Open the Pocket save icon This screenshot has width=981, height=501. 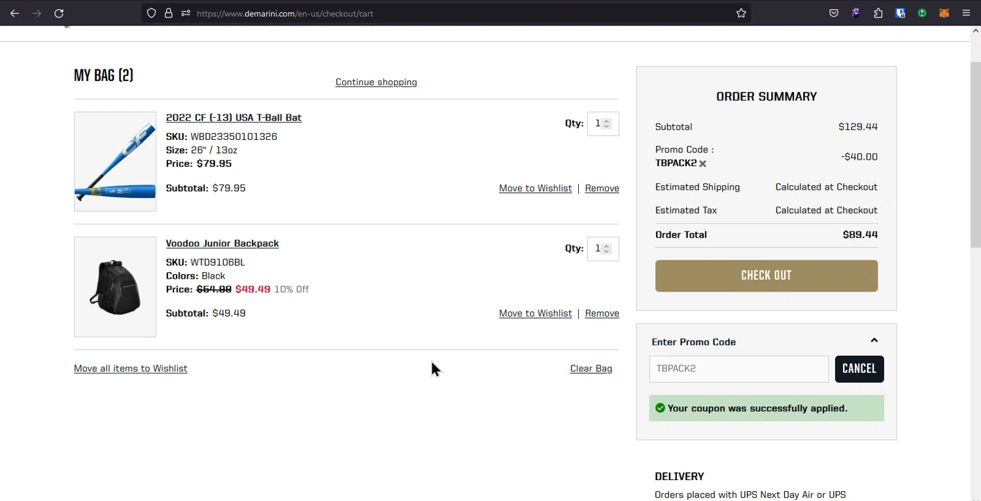point(834,13)
